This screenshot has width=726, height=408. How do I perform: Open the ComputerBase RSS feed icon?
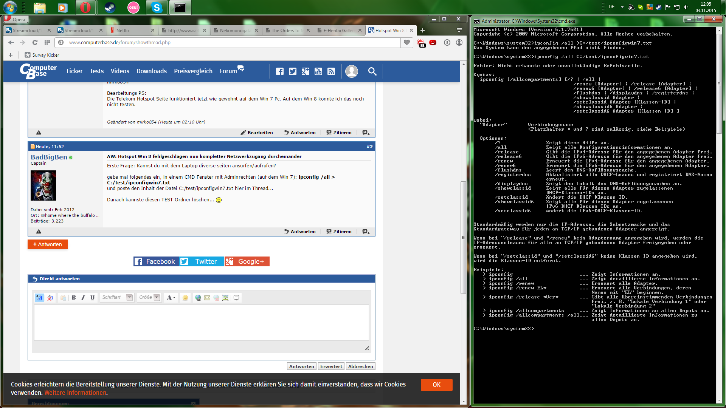[x=331, y=71]
